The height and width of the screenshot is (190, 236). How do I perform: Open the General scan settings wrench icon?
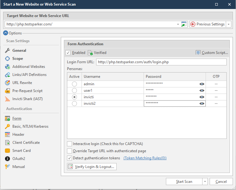tap(7, 51)
